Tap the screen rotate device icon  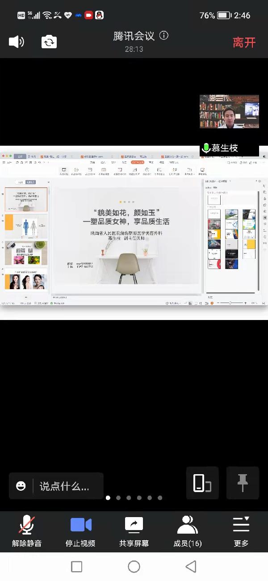[202, 483]
